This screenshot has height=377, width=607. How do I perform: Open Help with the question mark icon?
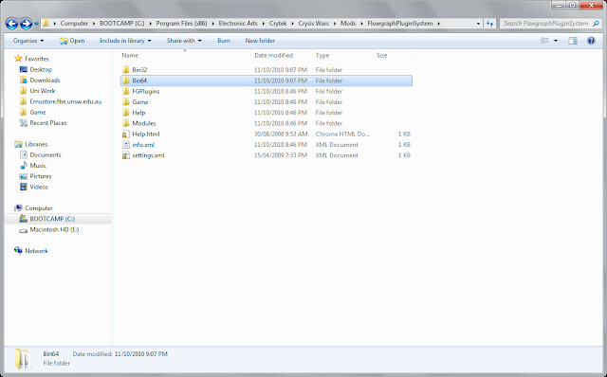(x=591, y=41)
